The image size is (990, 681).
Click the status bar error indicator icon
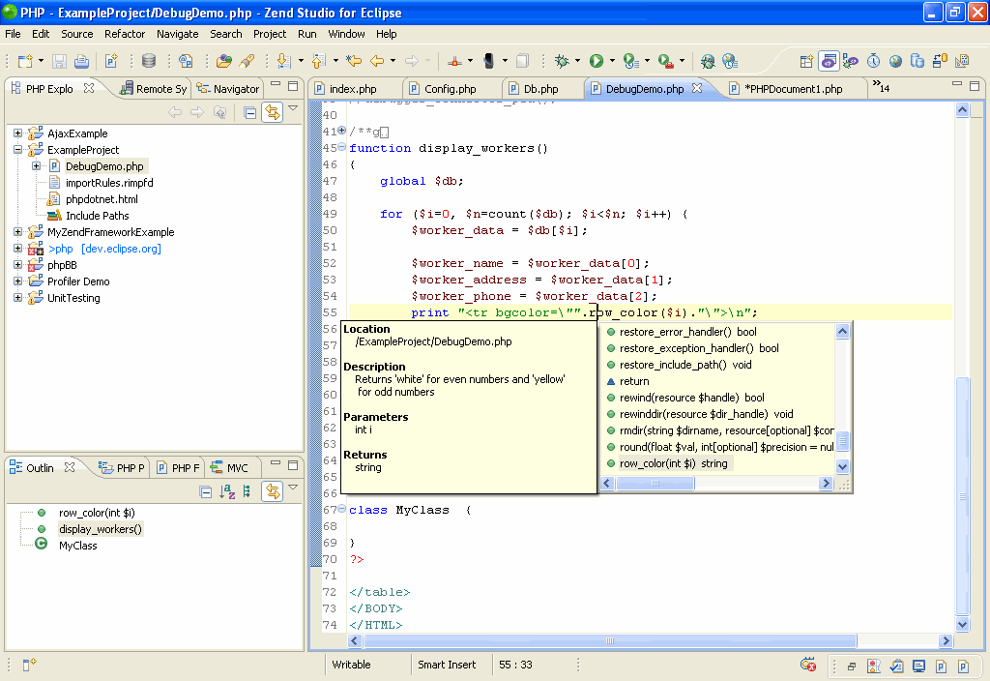point(807,665)
